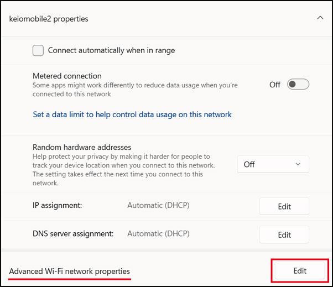333x287 pixels.
Task: Click the IP assignment label
Action: click(x=57, y=206)
